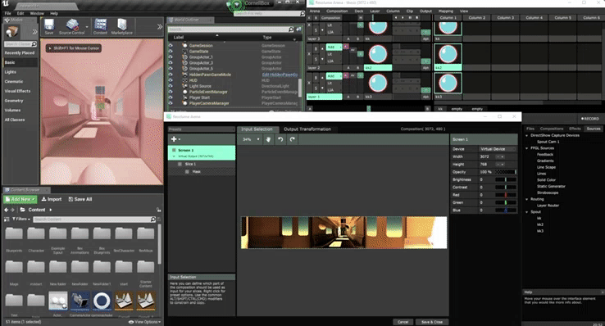Open the Device Virtual Device dropdown
This screenshot has width=605, height=326.
498,149
